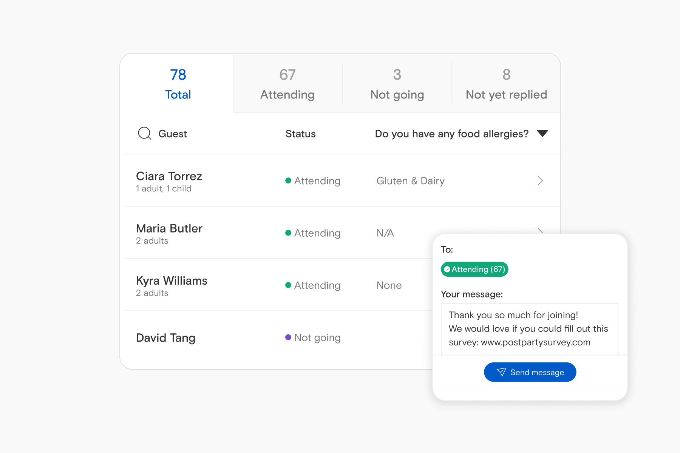
Task: Switch to the Total tab
Action: tap(178, 84)
